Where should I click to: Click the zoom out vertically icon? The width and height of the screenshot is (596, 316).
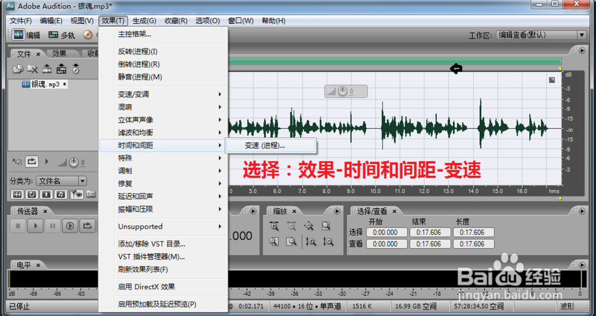(328, 241)
